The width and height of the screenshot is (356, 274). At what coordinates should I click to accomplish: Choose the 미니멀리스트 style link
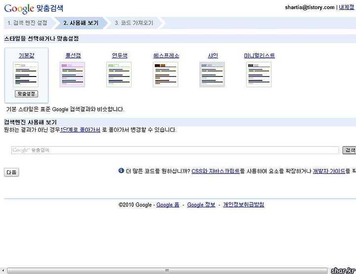pos(260,55)
